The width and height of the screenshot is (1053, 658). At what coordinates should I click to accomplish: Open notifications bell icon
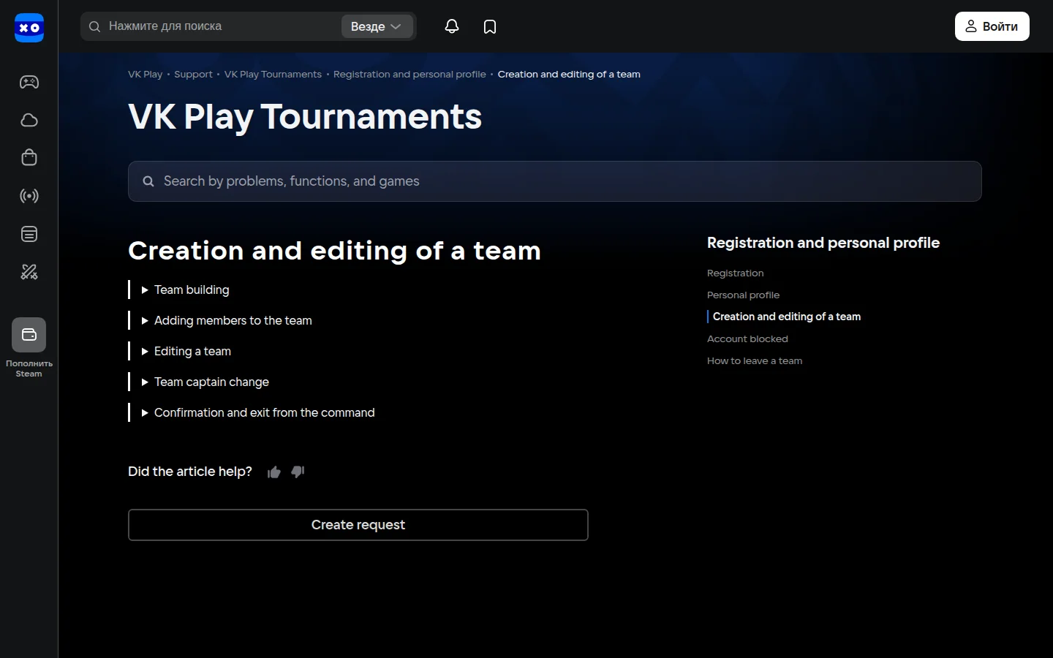(452, 26)
